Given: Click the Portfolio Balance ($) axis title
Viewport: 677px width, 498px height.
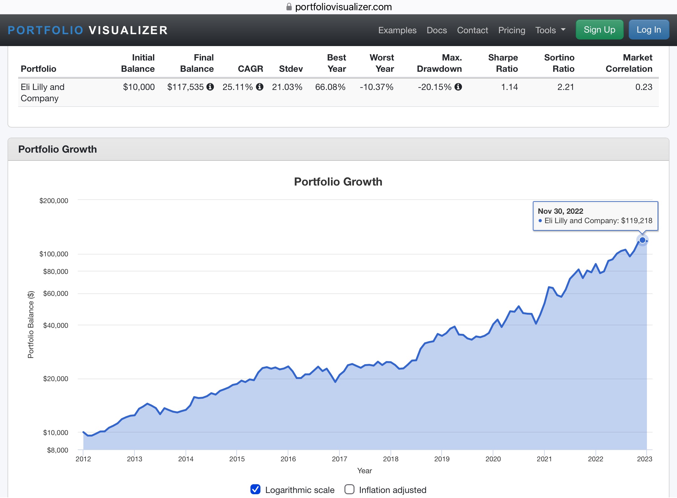Looking at the screenshot, I should tap(31, 324).
